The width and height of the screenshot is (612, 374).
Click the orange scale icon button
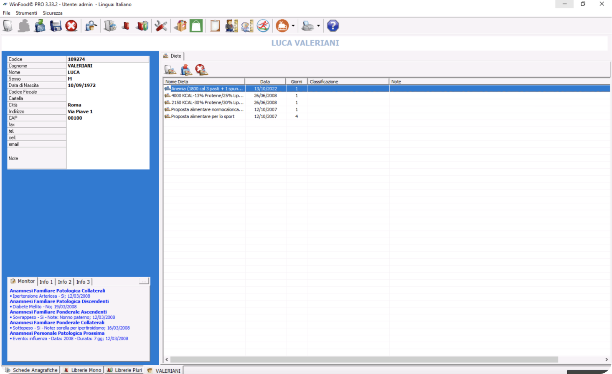click(282, 26)
